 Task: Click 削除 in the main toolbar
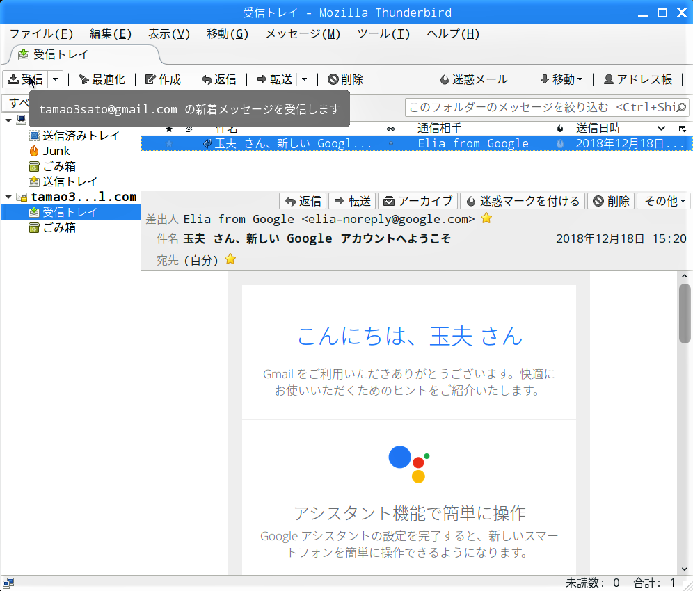point(345,79)
